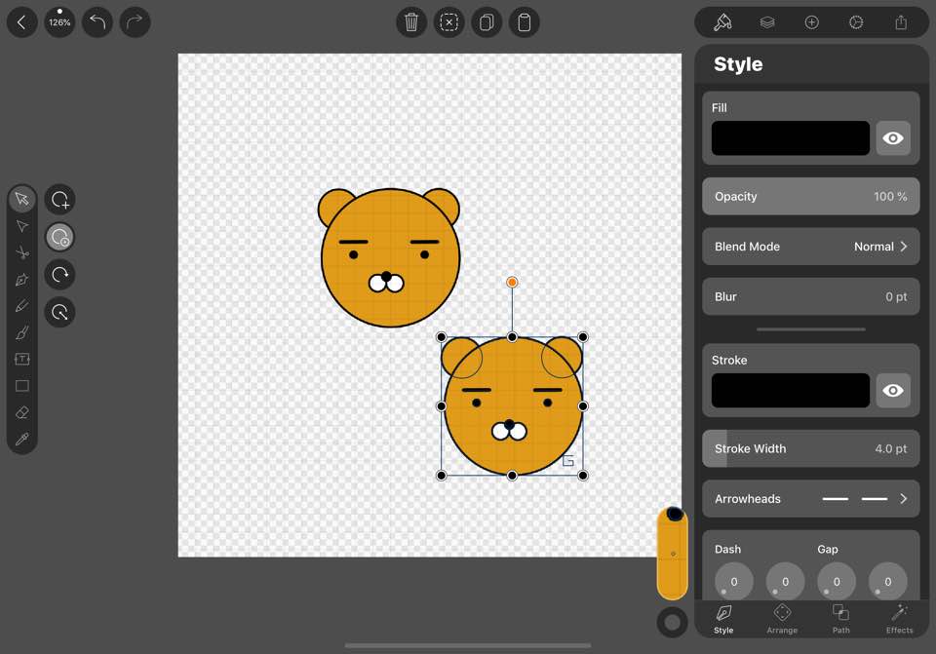This screenshot has width=936, height=654.
Task: Select the Text tool
Action: click(x=22, y=359)
